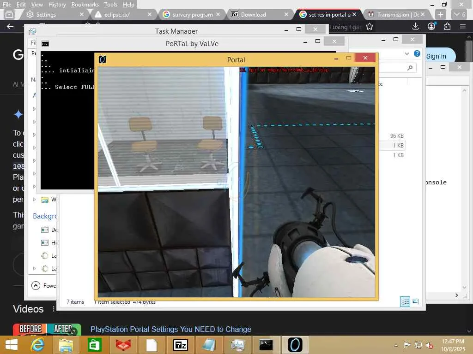Viewport: 473px width, 354px height.
Task: Show hidden system tray icons
Action: coord(396,345)
